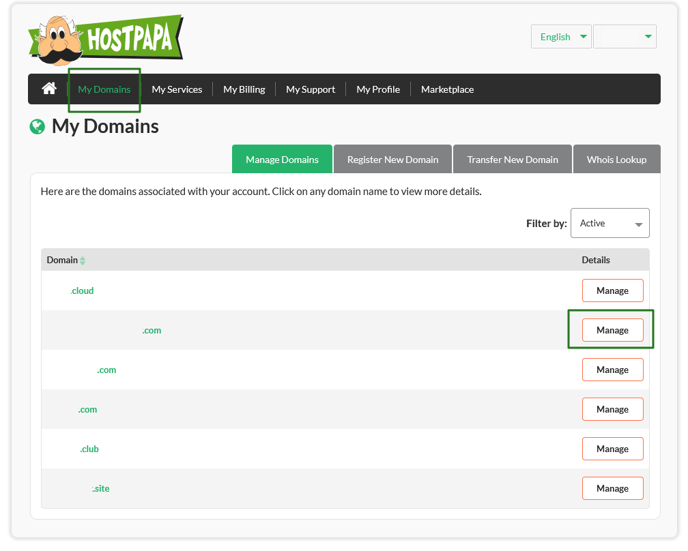The image size is (688, 551).
Task: Click Manage for the .site domain
Action: (612, 488)
